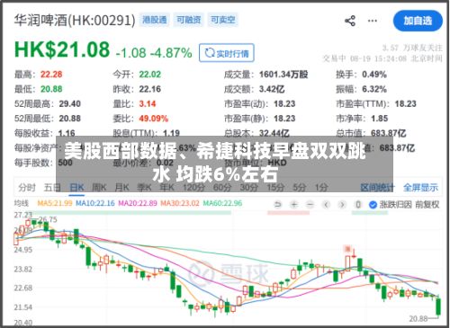This screenshot has height=328, width=450.
Task: Shift chart right with the right arrow icon
Action: point(342,205)
